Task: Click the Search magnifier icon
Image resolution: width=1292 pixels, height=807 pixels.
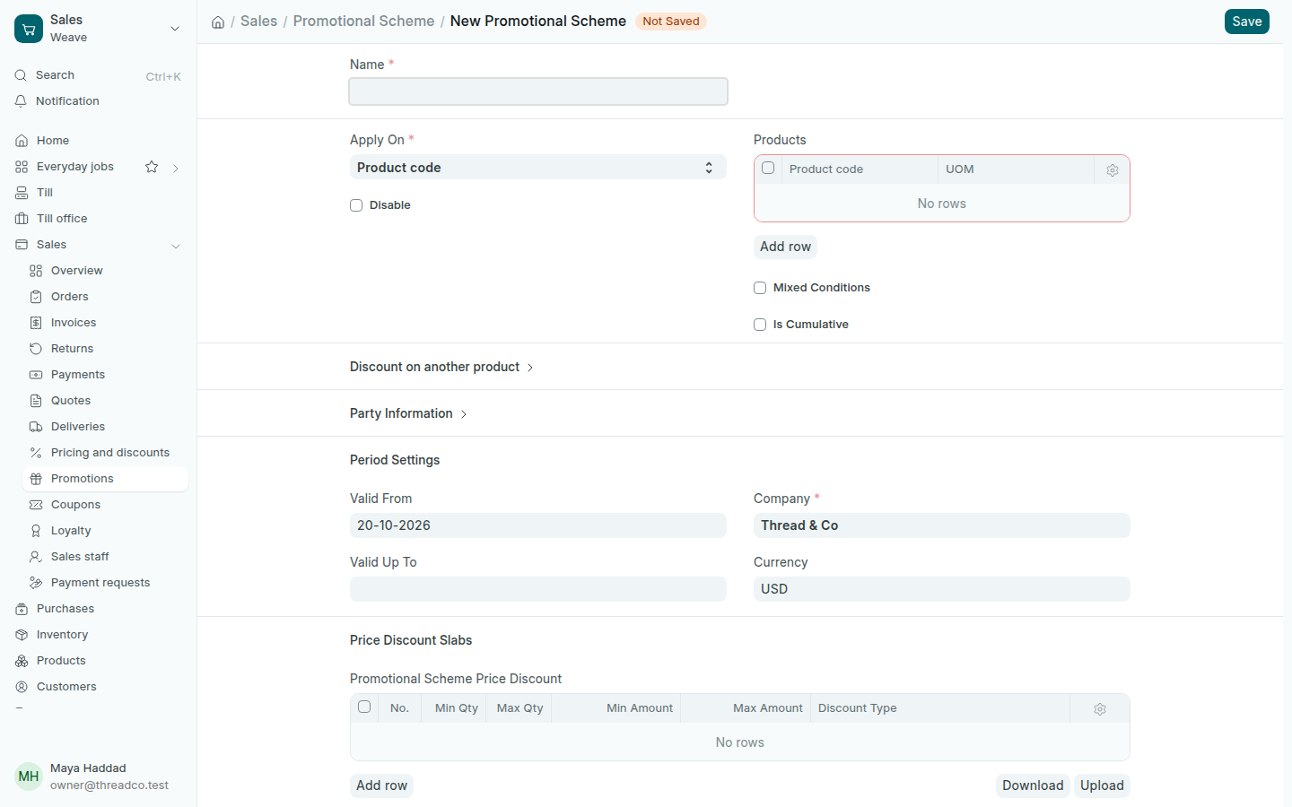Action: [x=22, y=75]
